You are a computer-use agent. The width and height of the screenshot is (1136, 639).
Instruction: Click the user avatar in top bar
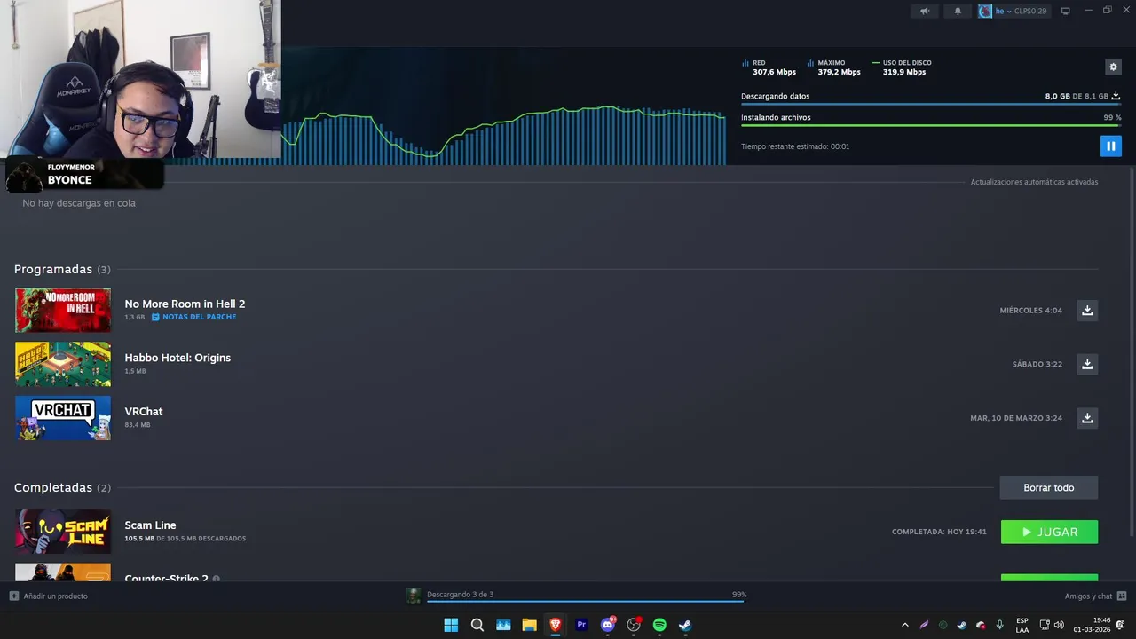[x=985, y=11]
